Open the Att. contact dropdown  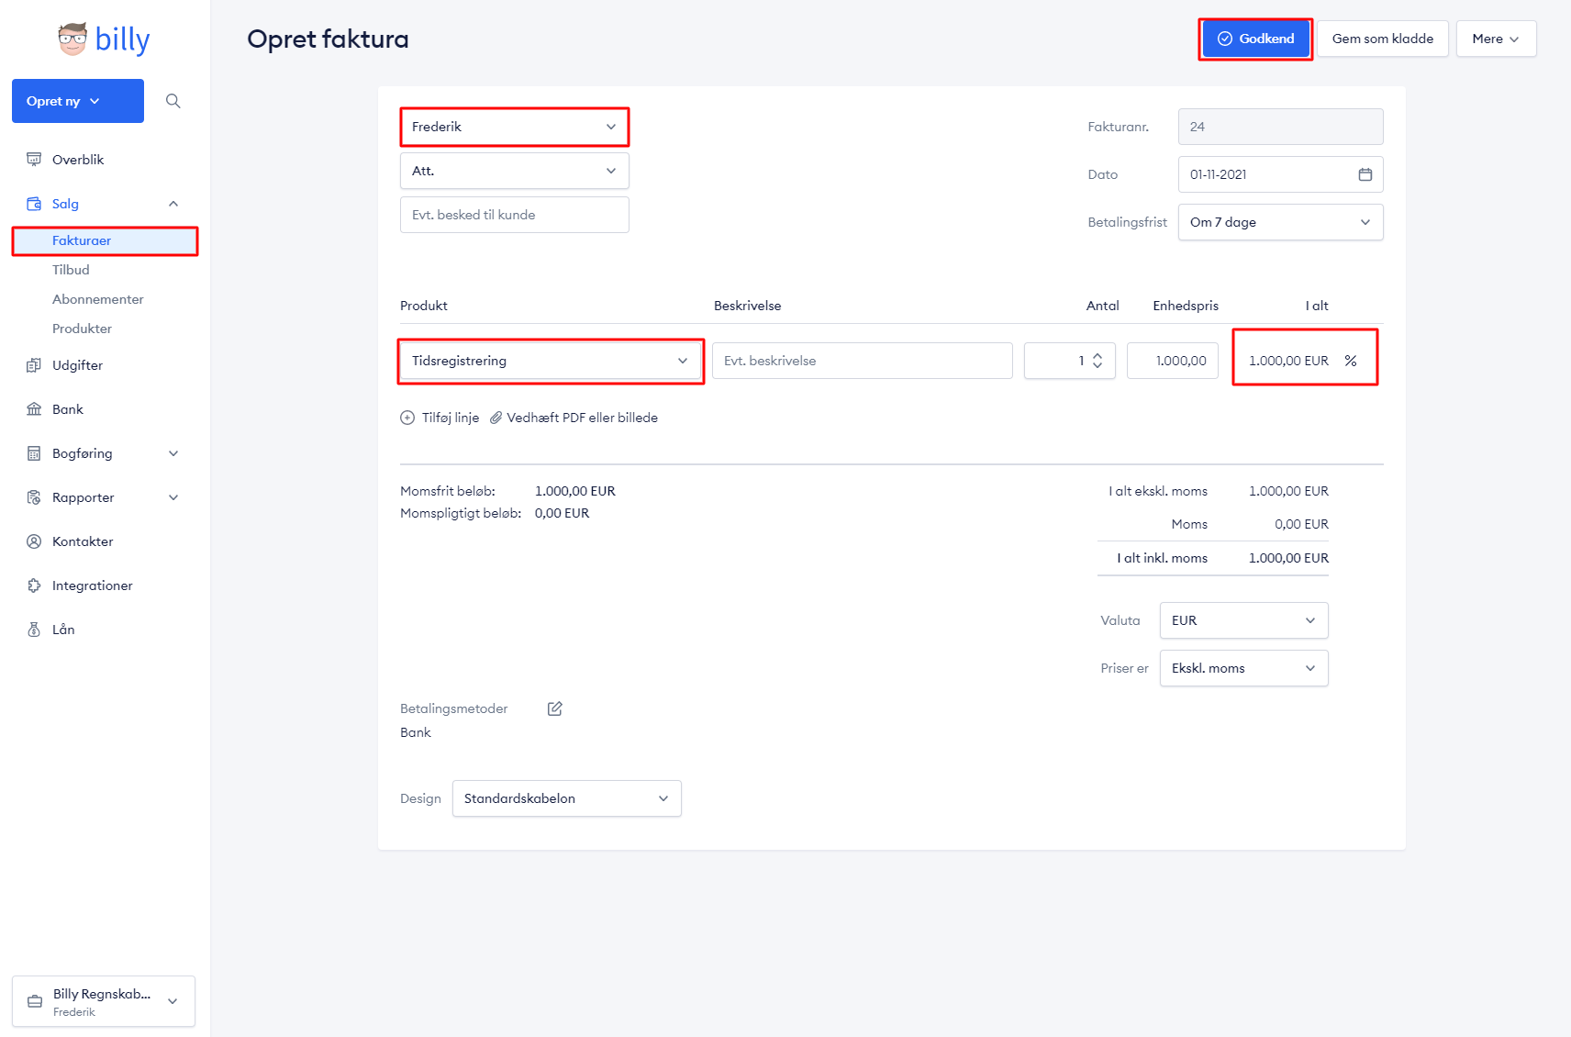point(515,171)
